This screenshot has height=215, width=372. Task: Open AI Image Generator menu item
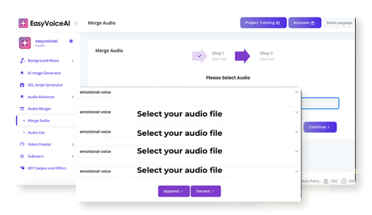pyautogui.click(x=45, y=73)
